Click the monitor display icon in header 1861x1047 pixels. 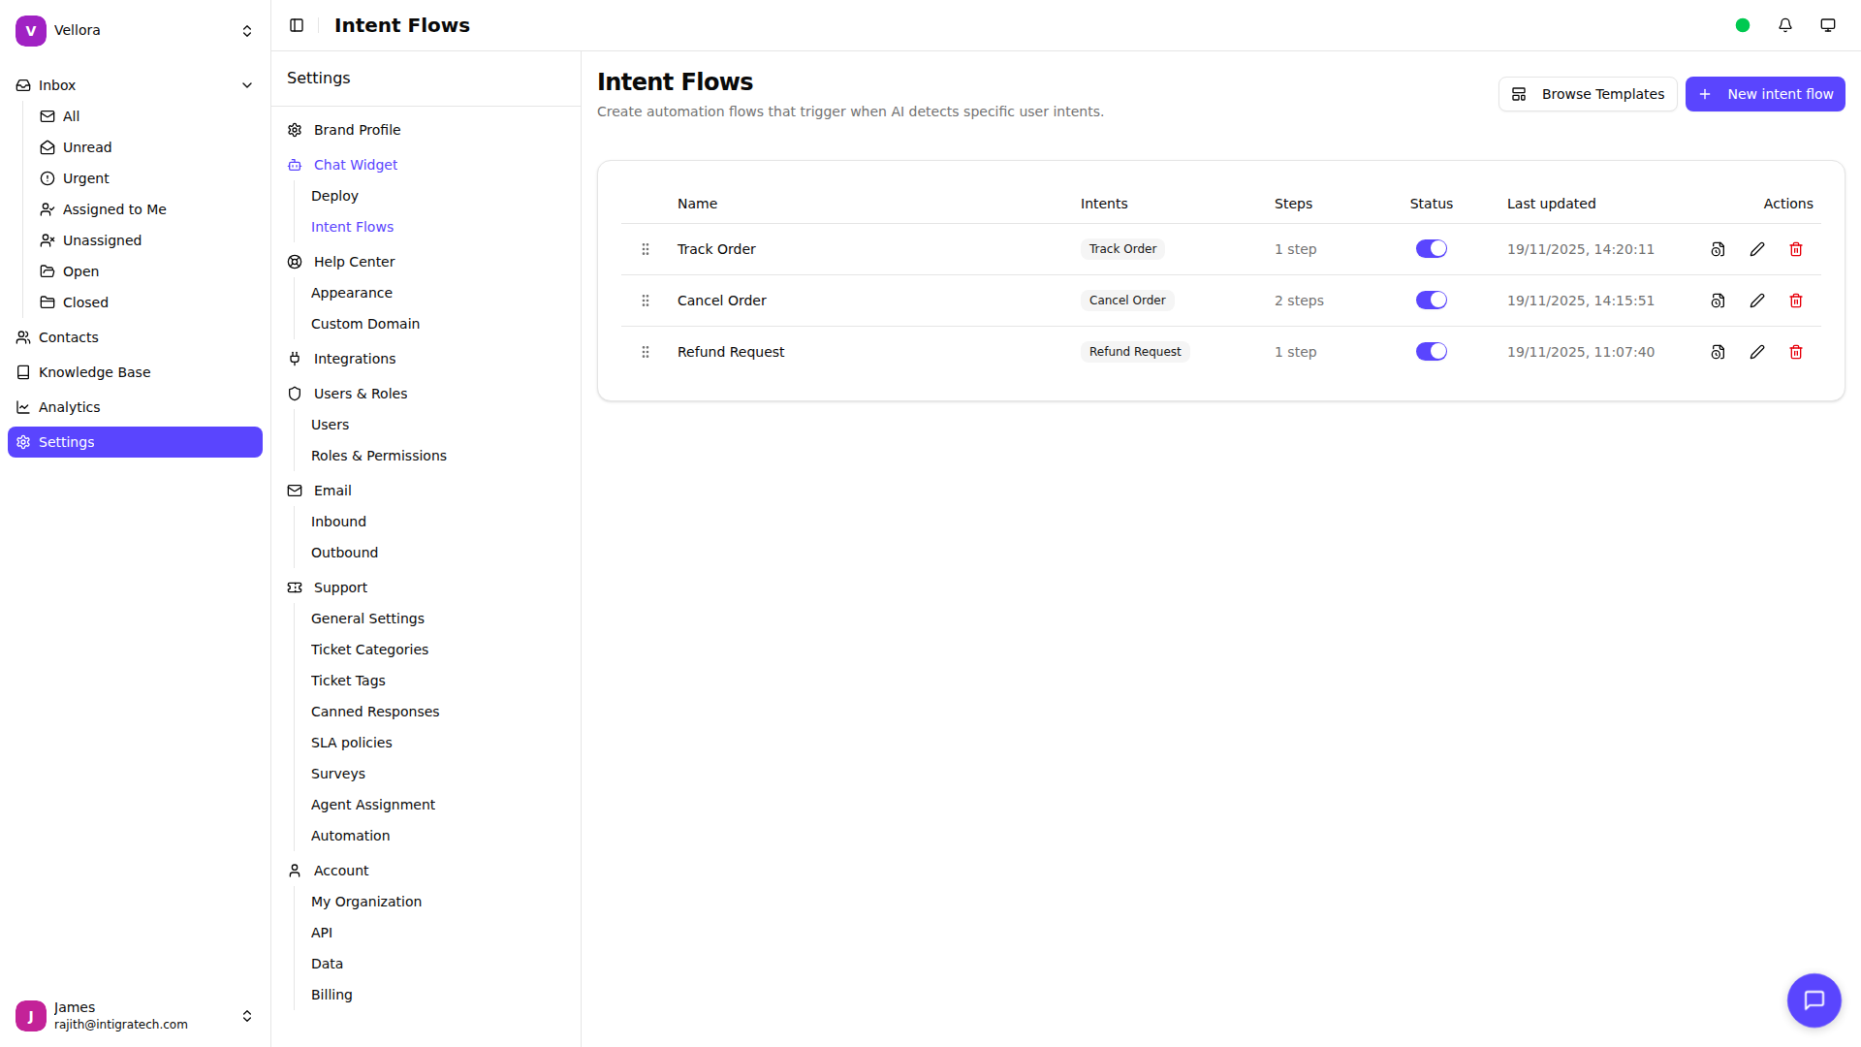coord(1828,25)
